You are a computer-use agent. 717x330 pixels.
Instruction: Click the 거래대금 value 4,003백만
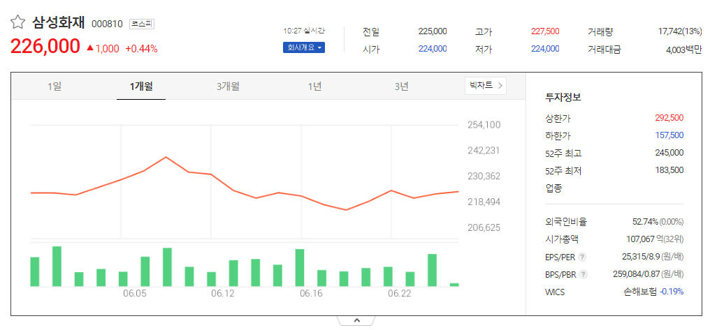point(683,50)
